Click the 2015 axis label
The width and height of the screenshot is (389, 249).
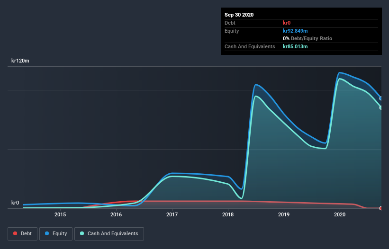pos(60,214)
